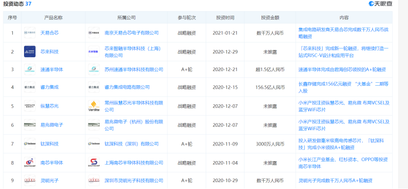Read news 灵明光子完成数千万人民币A+轮融资
This screenshot has width=408, height=189.
coord(335,181)
